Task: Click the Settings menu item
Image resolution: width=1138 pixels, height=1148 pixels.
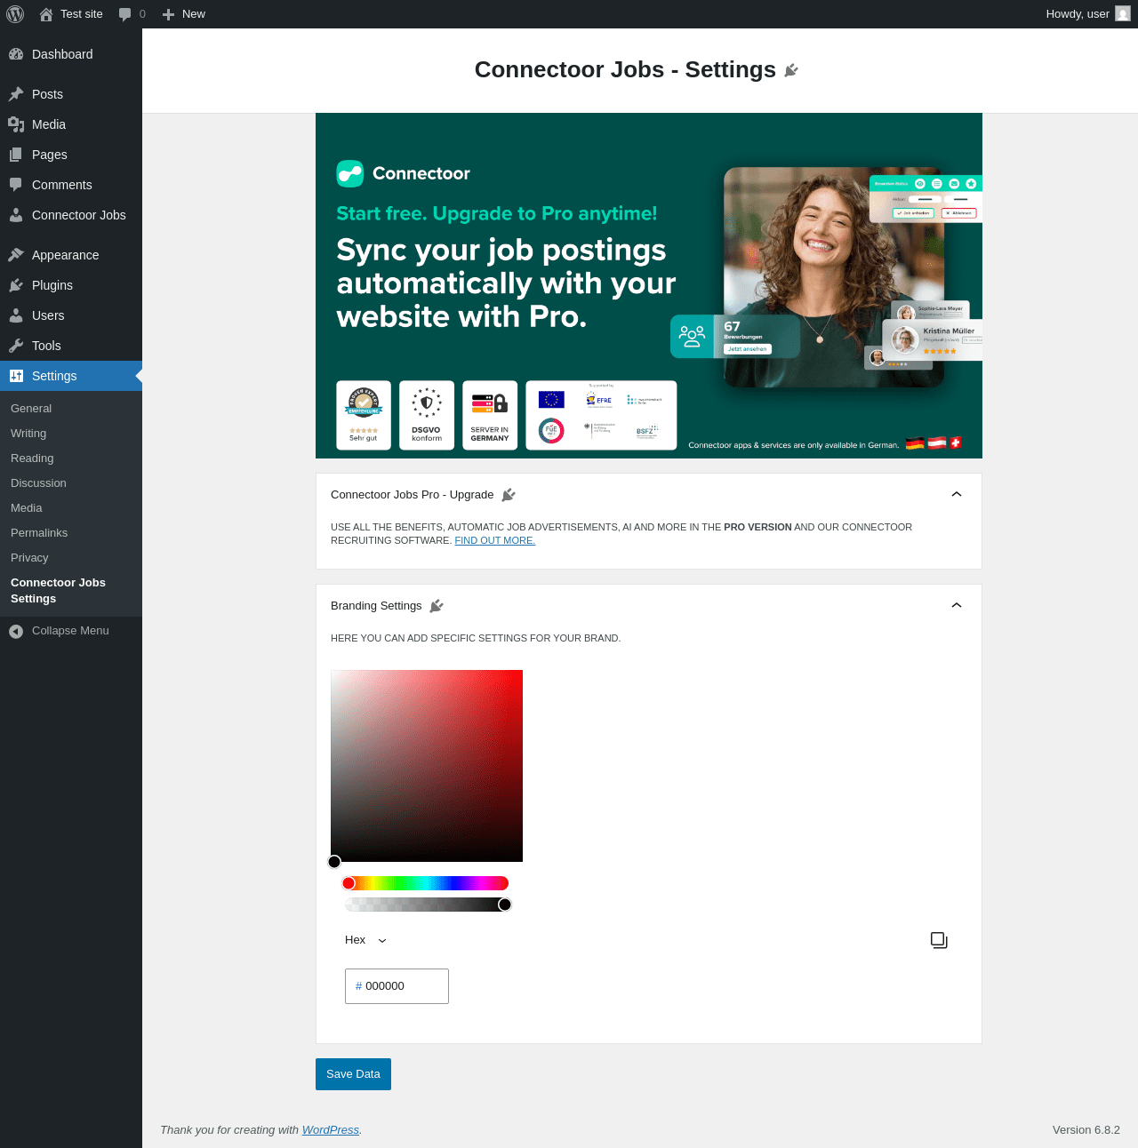Action: (71, 376)
